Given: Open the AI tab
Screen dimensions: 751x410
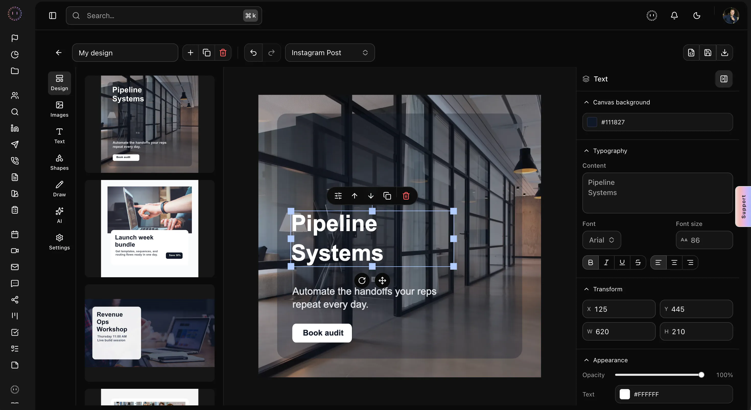Looking at the screenshot, I should (60, 216).
